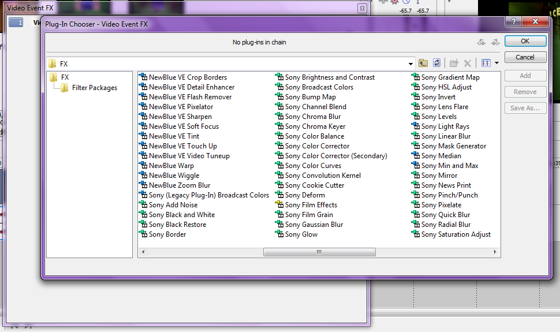Screen dimensions: 560x332
Task: Click the Save As... button
Action: coord(525,108)
